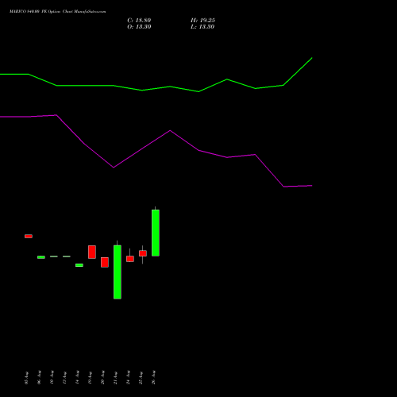
Task: Click the close price value C: 18.80
Action: [139, 21]
